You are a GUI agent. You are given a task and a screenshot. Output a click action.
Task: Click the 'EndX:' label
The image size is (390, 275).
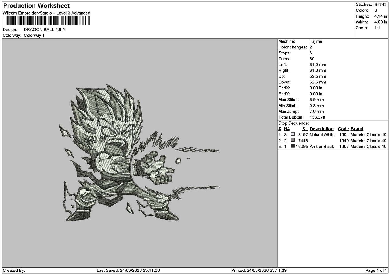click(x=284, y=88)
